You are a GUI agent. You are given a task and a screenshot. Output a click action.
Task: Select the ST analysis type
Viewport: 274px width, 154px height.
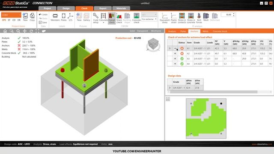click(9, 20)
